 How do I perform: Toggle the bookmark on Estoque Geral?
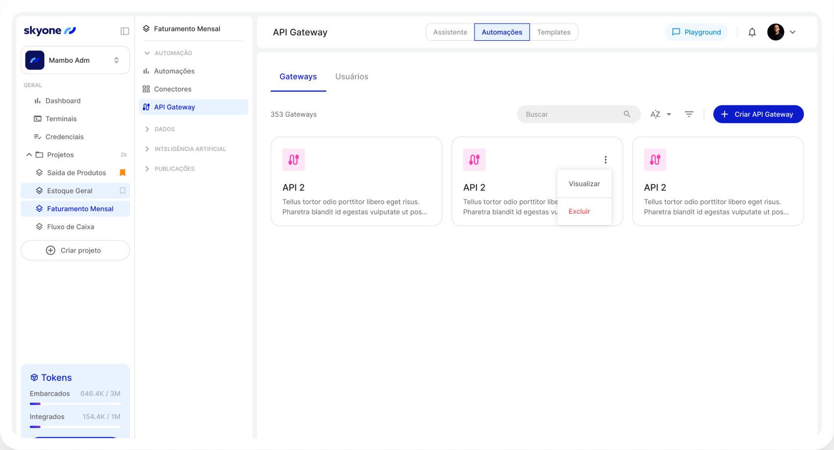tap(123, 191)
